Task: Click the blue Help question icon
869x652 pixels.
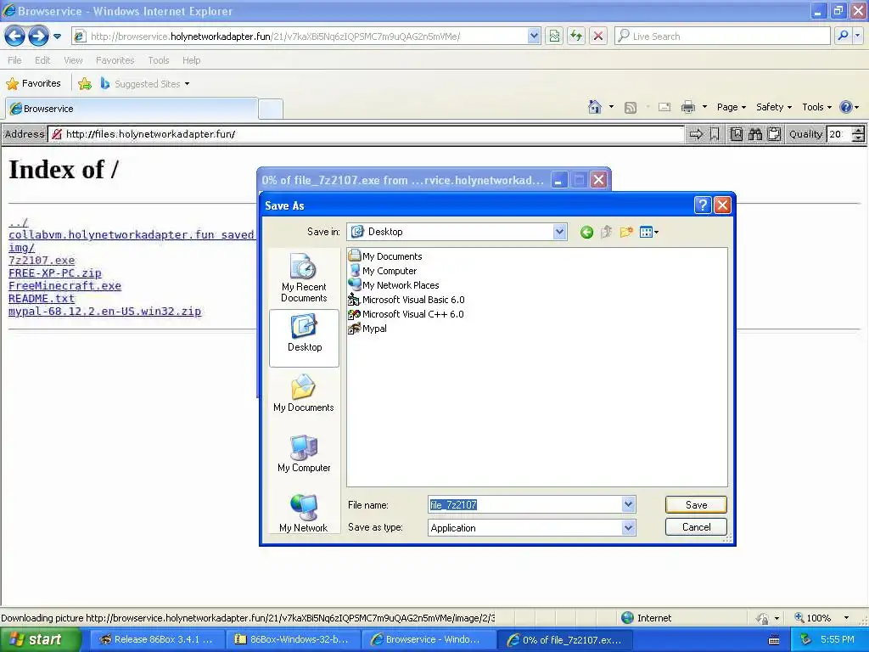Action: coord(846,107)
